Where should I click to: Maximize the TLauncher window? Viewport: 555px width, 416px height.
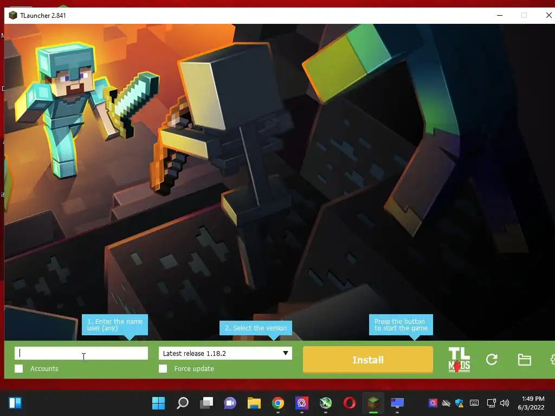524,15
